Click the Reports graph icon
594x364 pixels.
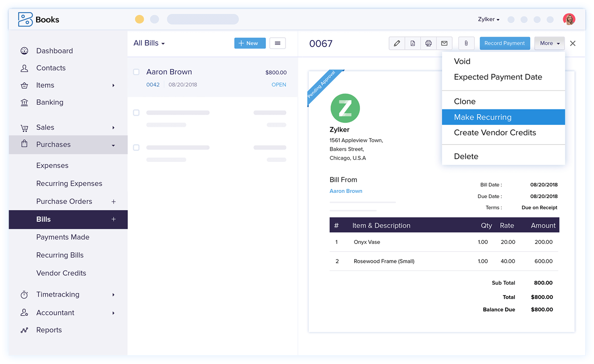(24, 330)
